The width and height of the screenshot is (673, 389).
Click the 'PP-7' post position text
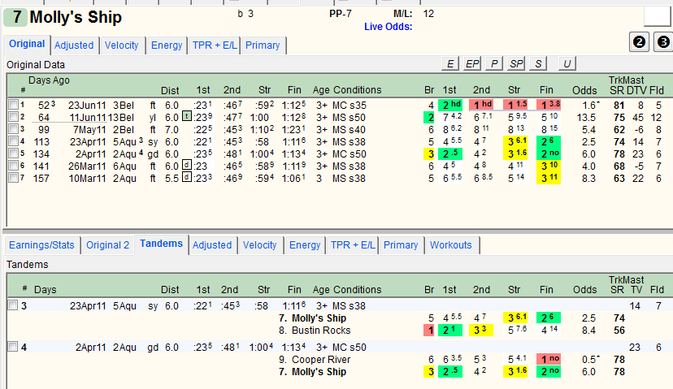(341, 14)
